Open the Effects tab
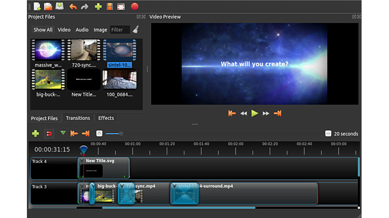Viewport: 389px width, 218px height. (x=106, y=118)
